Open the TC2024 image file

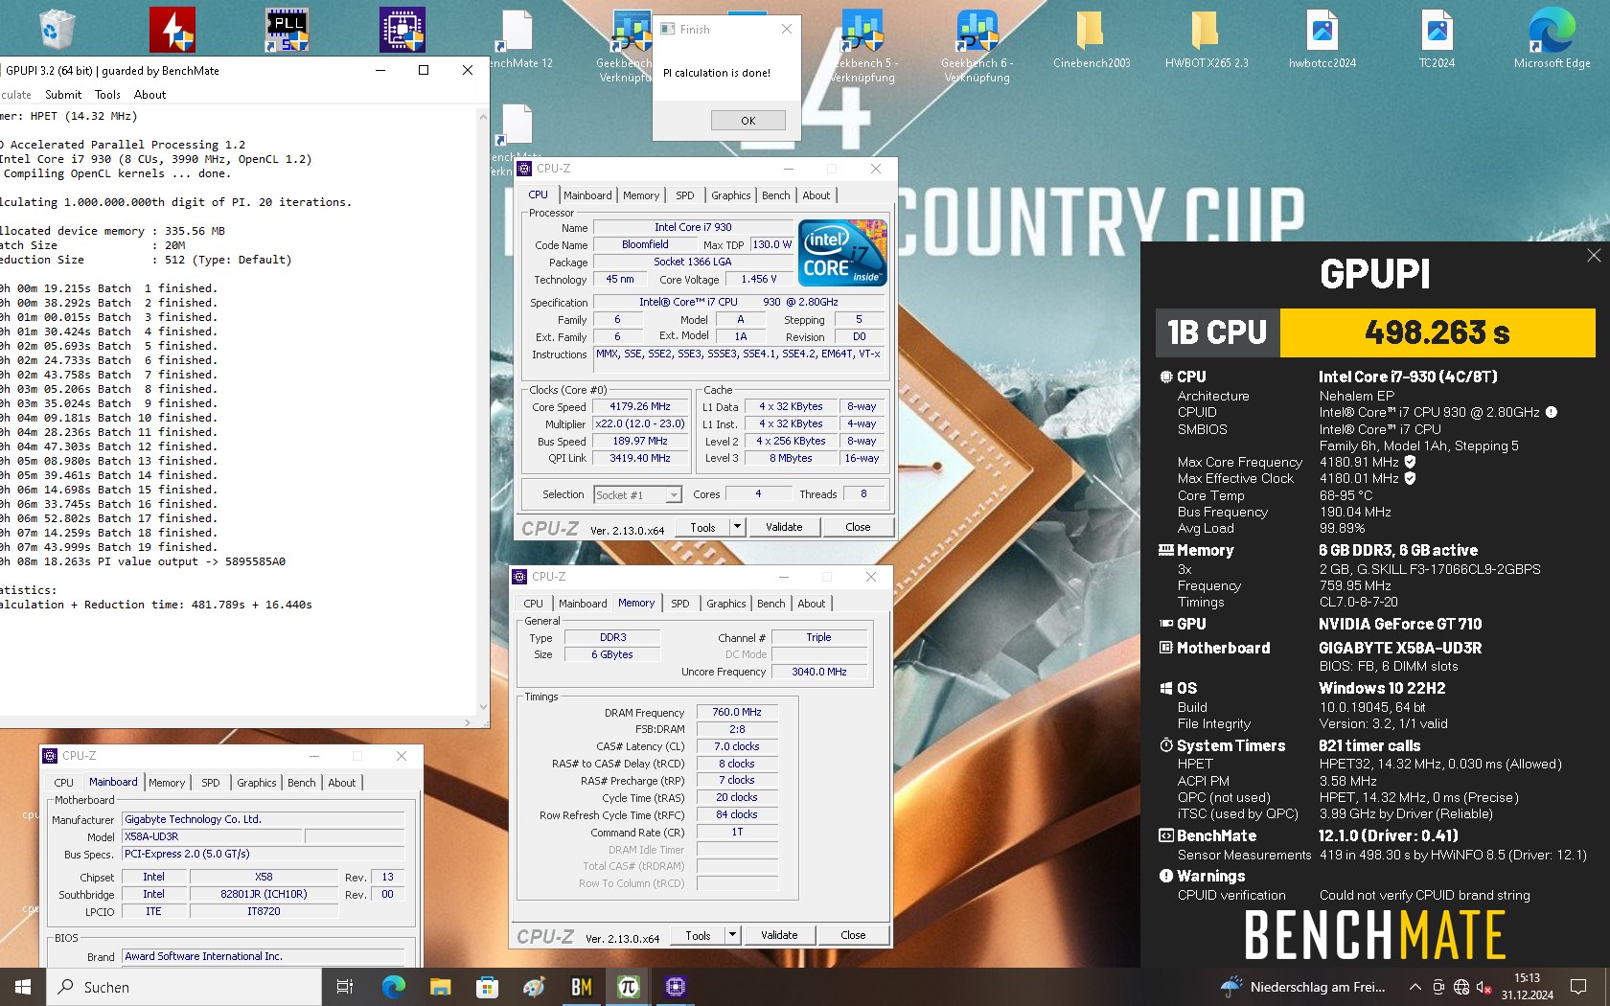pos(1437,40)
